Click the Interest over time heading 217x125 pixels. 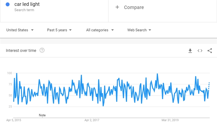click(21, 50)
